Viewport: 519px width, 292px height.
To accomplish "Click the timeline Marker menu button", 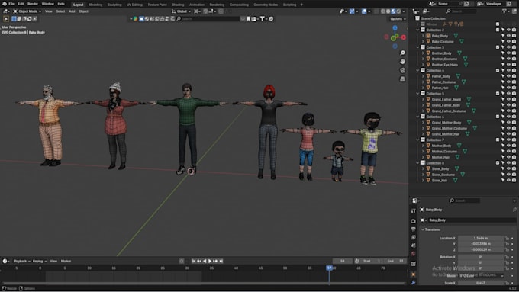I will pyautogui.click(x=66, y=261).
